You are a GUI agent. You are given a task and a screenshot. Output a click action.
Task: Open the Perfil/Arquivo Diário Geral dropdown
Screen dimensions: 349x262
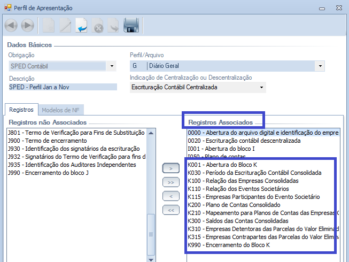click(x=320, y=66)
